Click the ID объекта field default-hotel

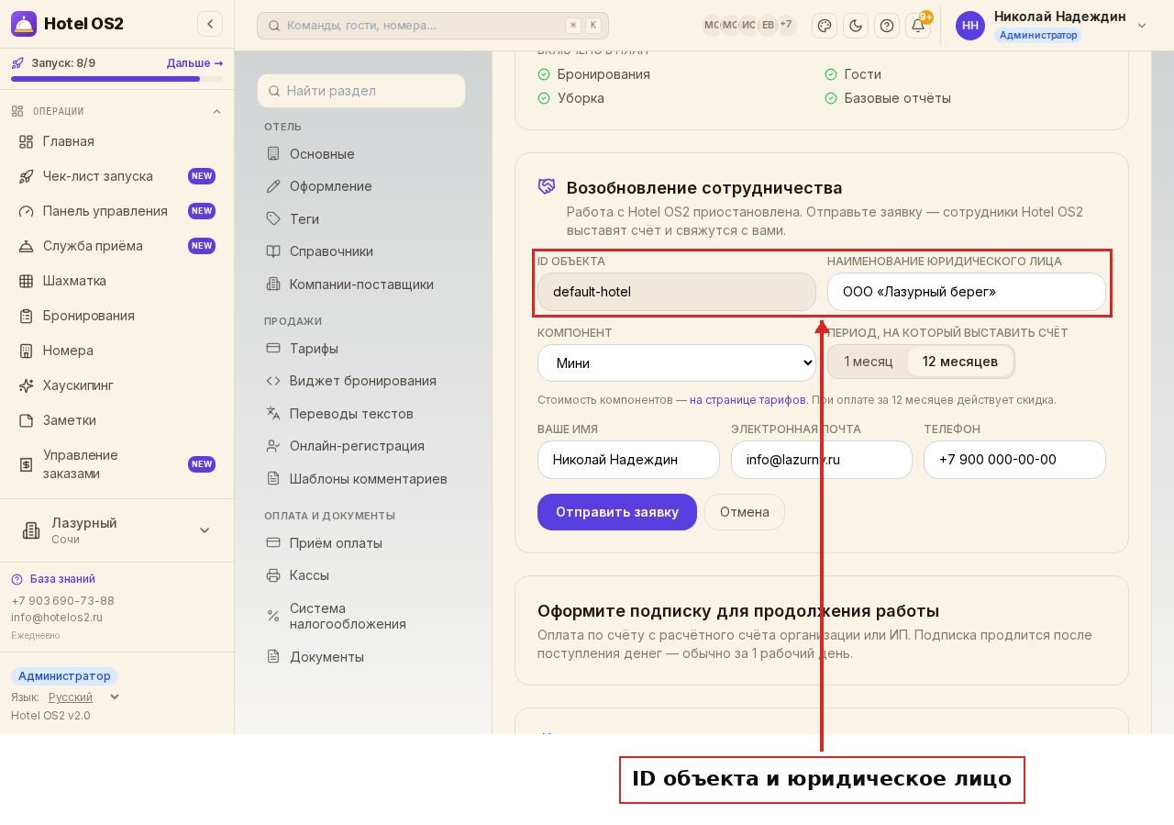coord(677,292)
